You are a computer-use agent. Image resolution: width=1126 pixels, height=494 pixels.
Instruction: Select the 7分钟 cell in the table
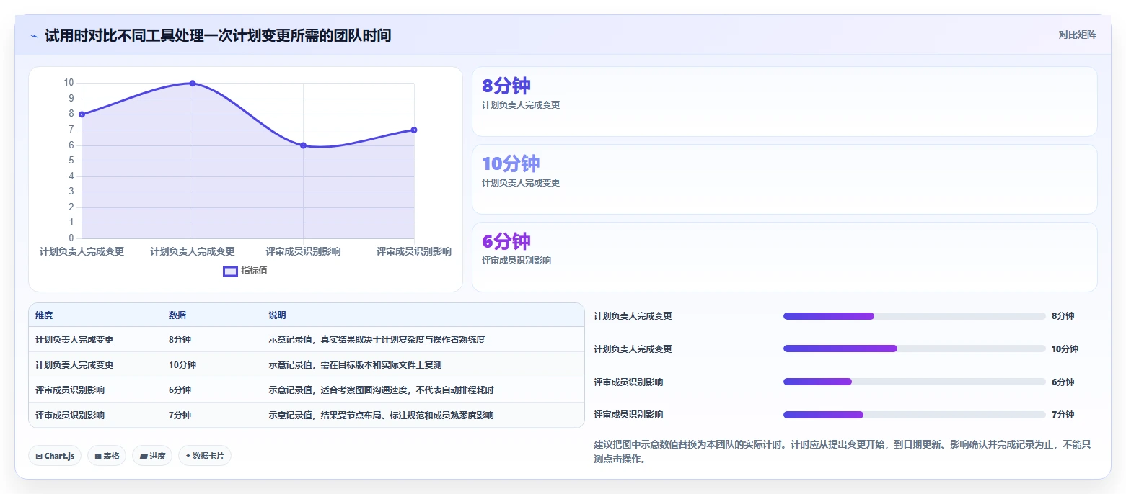coord(180,416)
